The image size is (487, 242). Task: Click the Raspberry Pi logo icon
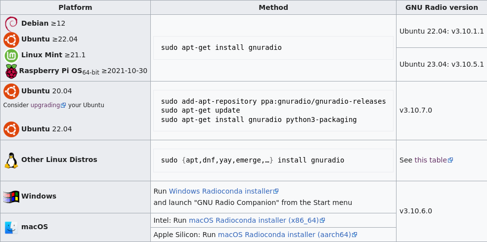coord(11,71)
